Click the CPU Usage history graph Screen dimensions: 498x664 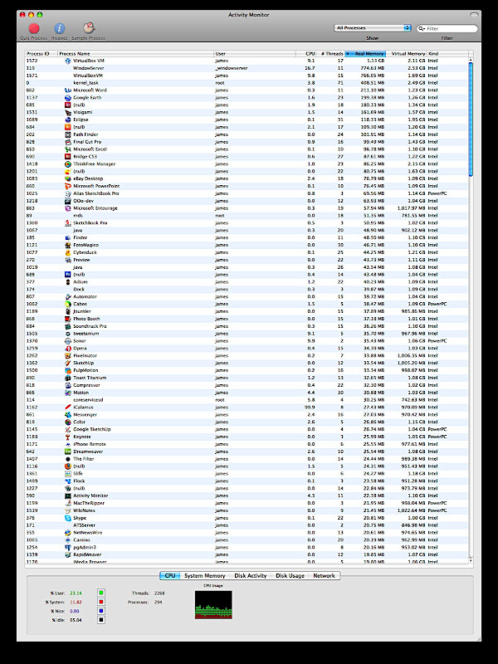click(213, 605)
